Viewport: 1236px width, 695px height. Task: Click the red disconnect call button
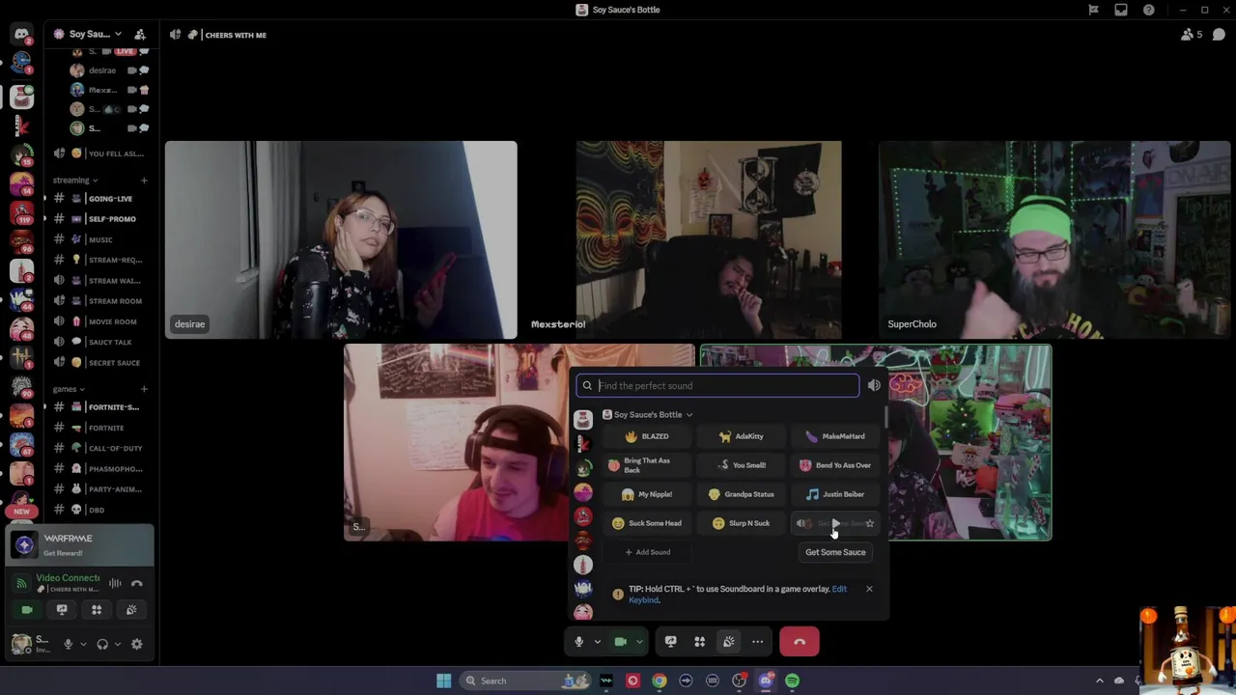pyautogui.click(x=800, y=642)
